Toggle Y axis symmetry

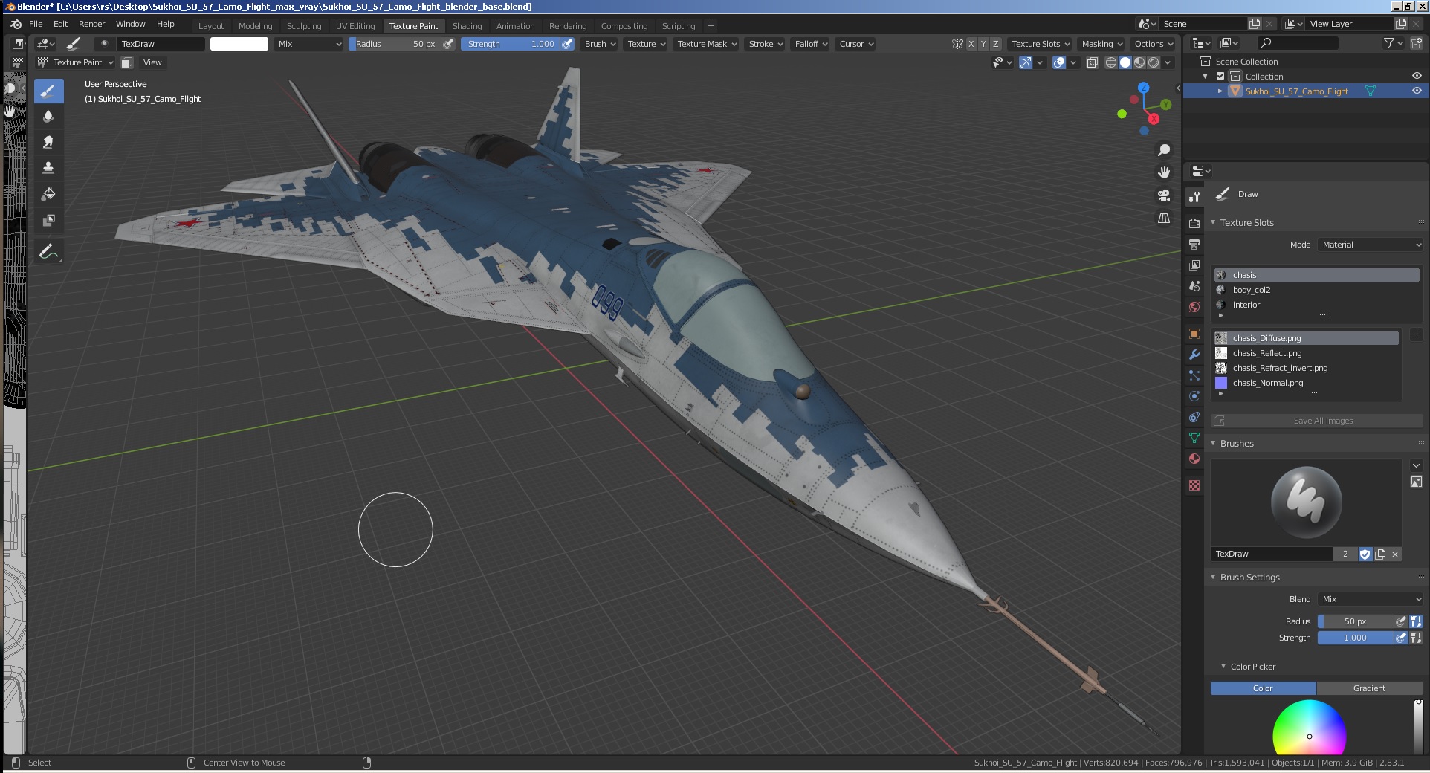point(983,44)
